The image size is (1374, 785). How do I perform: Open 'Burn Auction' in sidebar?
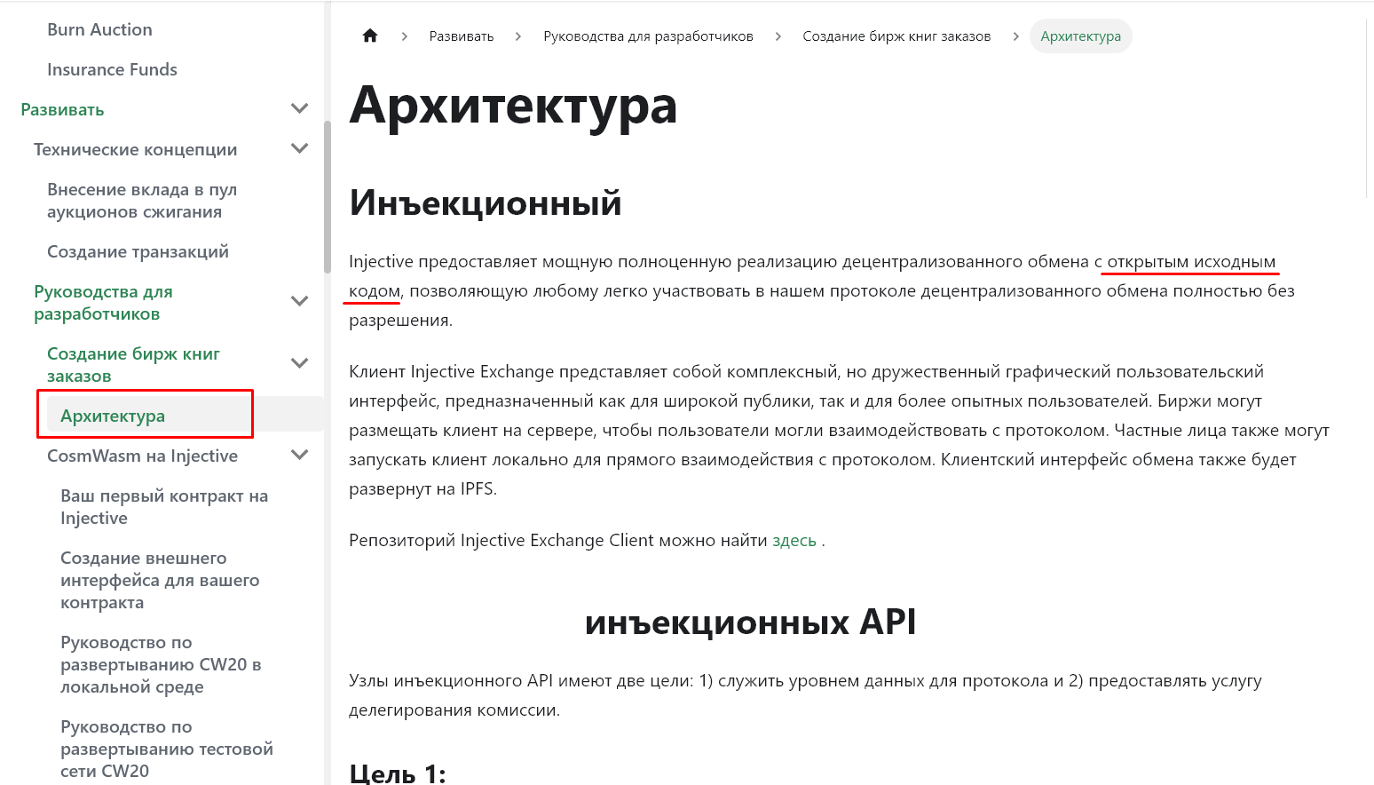(x=99, y=29)
